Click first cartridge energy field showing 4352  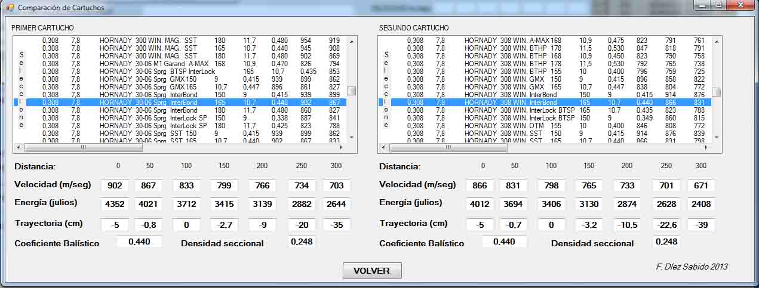tap(115, 204)
